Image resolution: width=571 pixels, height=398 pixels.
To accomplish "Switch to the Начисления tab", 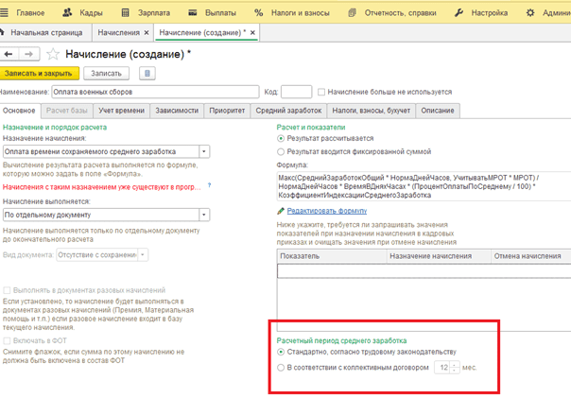I will pyautogui.click(x=118, y=33).
